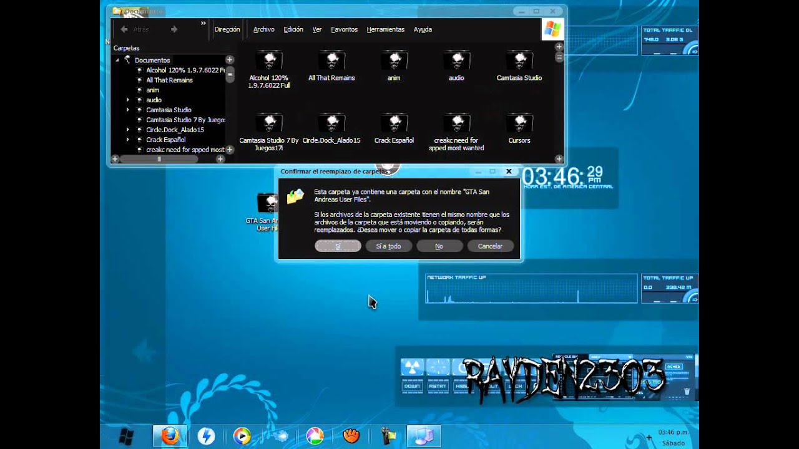Click the Sí button in the replace dialog
This screenshot has height=449, width=799.
point(338,246)
